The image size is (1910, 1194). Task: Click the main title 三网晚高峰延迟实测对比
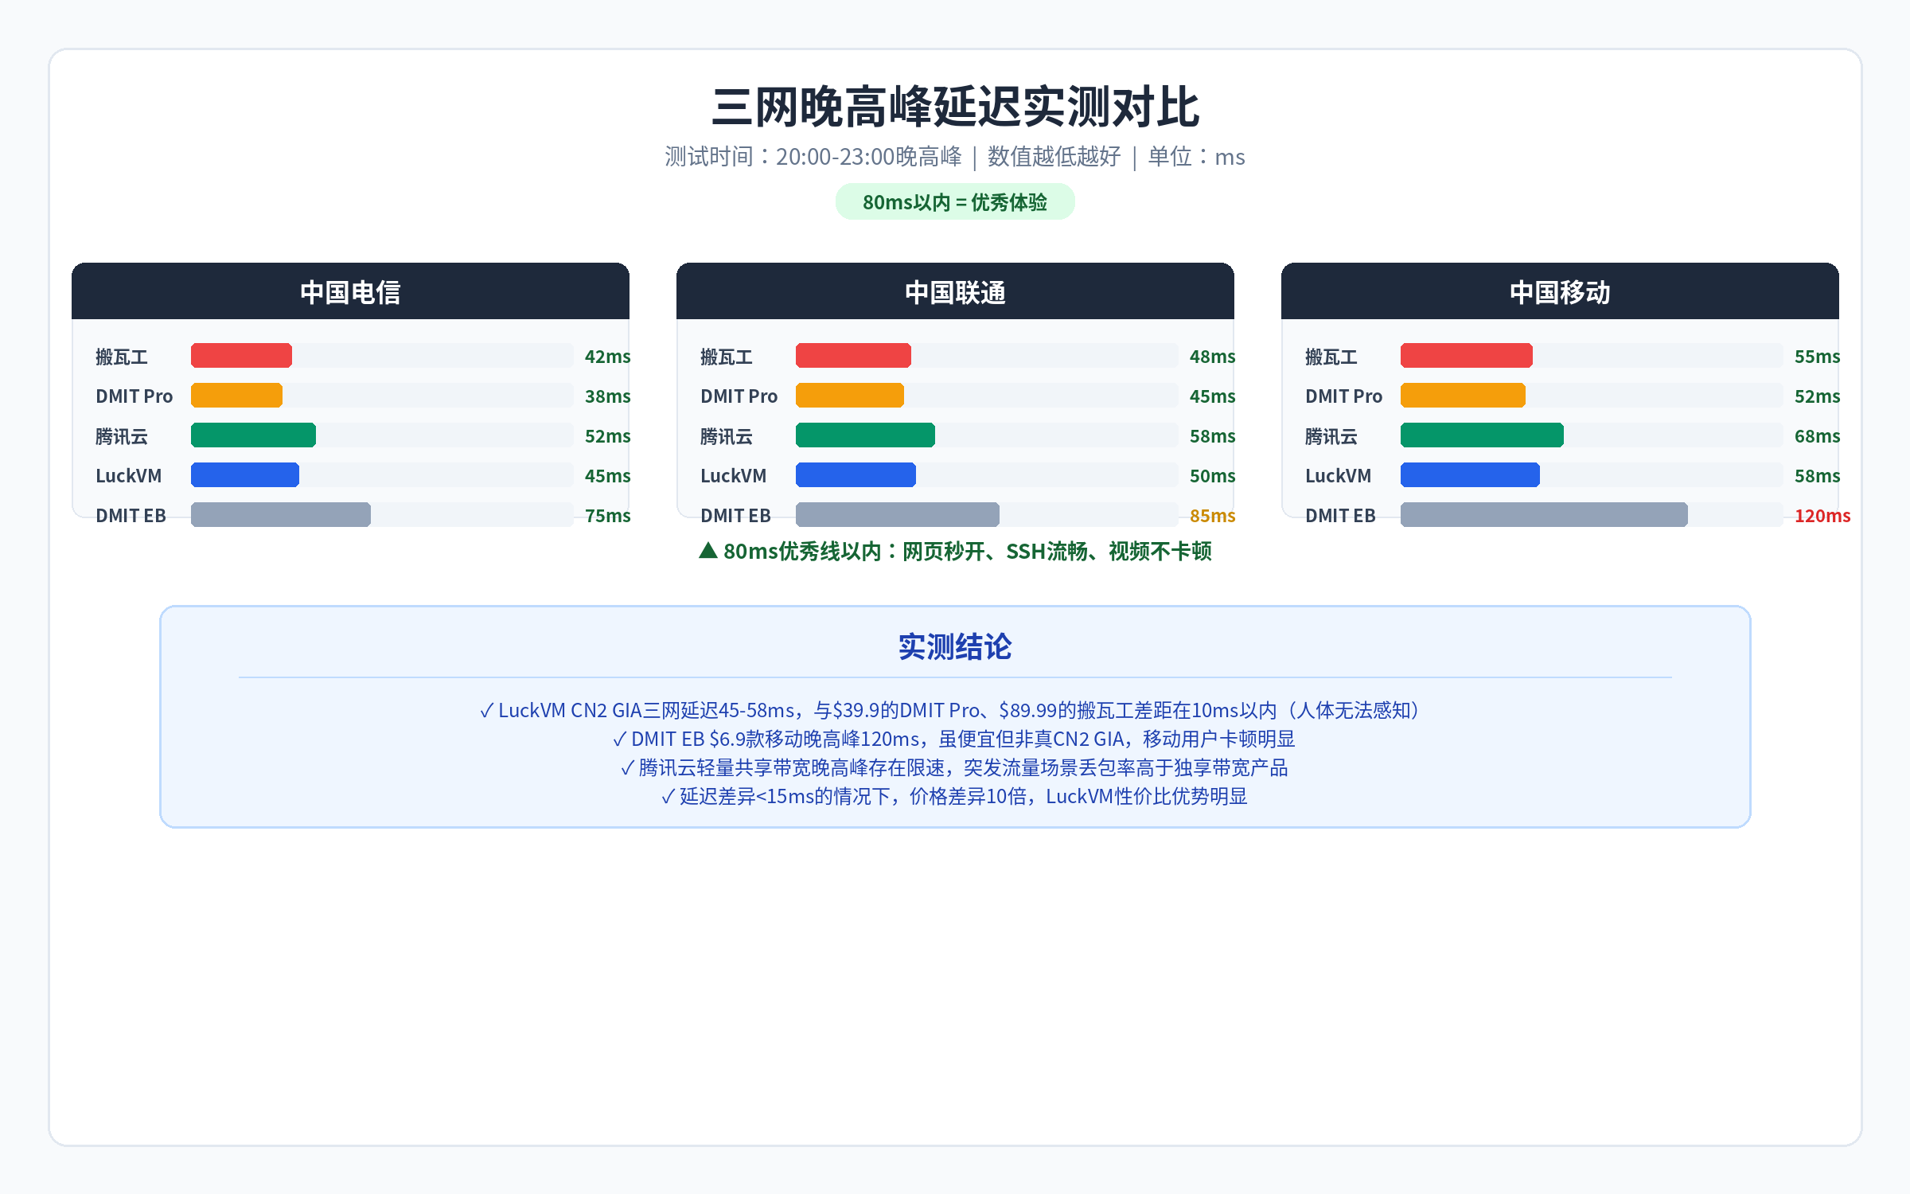click(x=955, y=107)
